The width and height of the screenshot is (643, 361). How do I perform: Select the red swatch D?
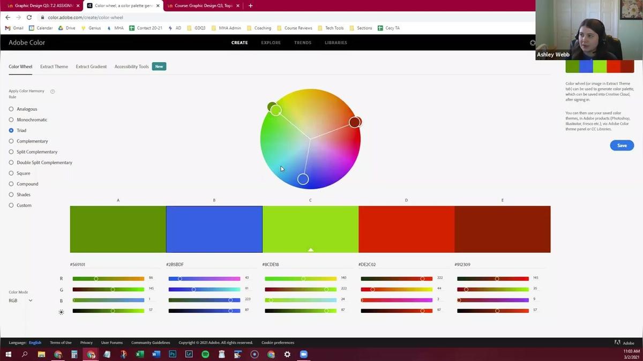coord(406,229)
